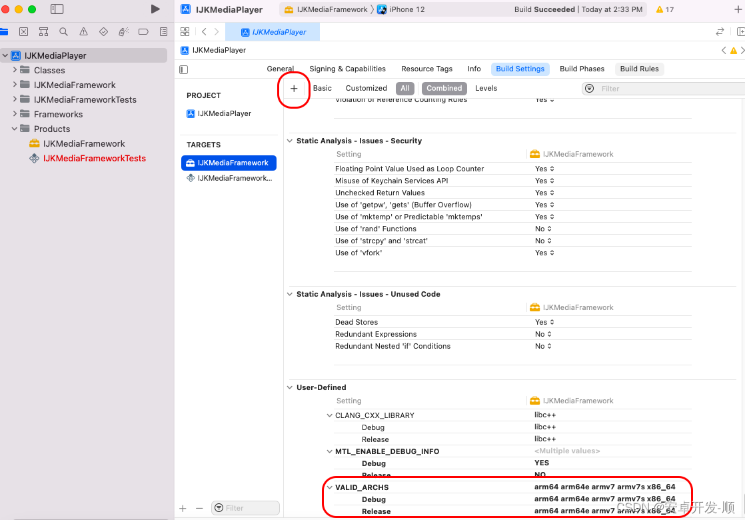This screenshot has height=520, width=745.
Task: Collapse the IJKMediaPlayer project root
Action: tap(5, 55)
